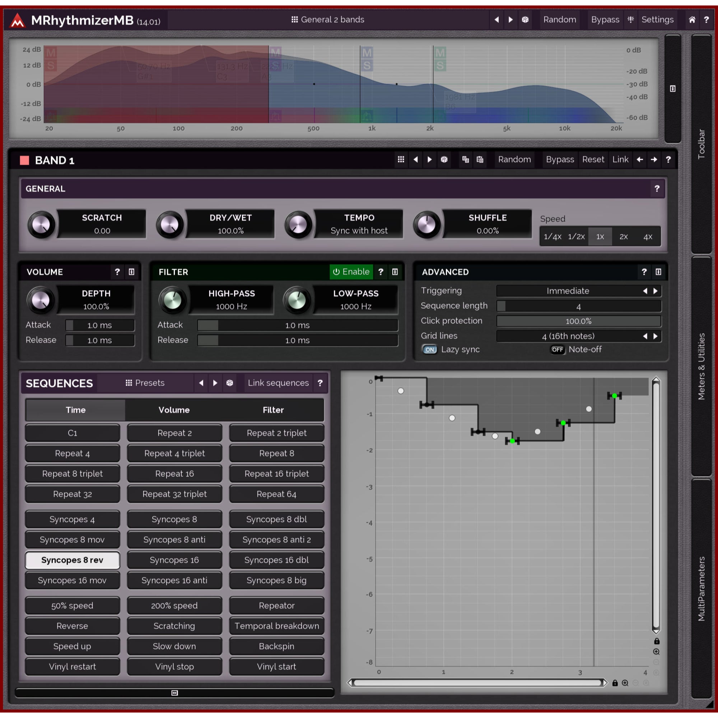Screen dimensions: 718x718
Task: Load next global preset arrow
Action: (x=510, y=19)
